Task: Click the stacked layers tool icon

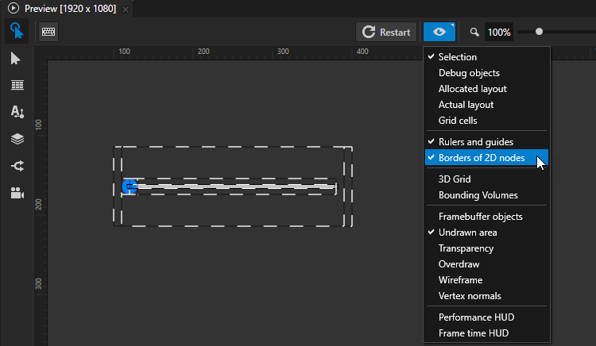Action: pyautogui.click(x=17, y=139)
